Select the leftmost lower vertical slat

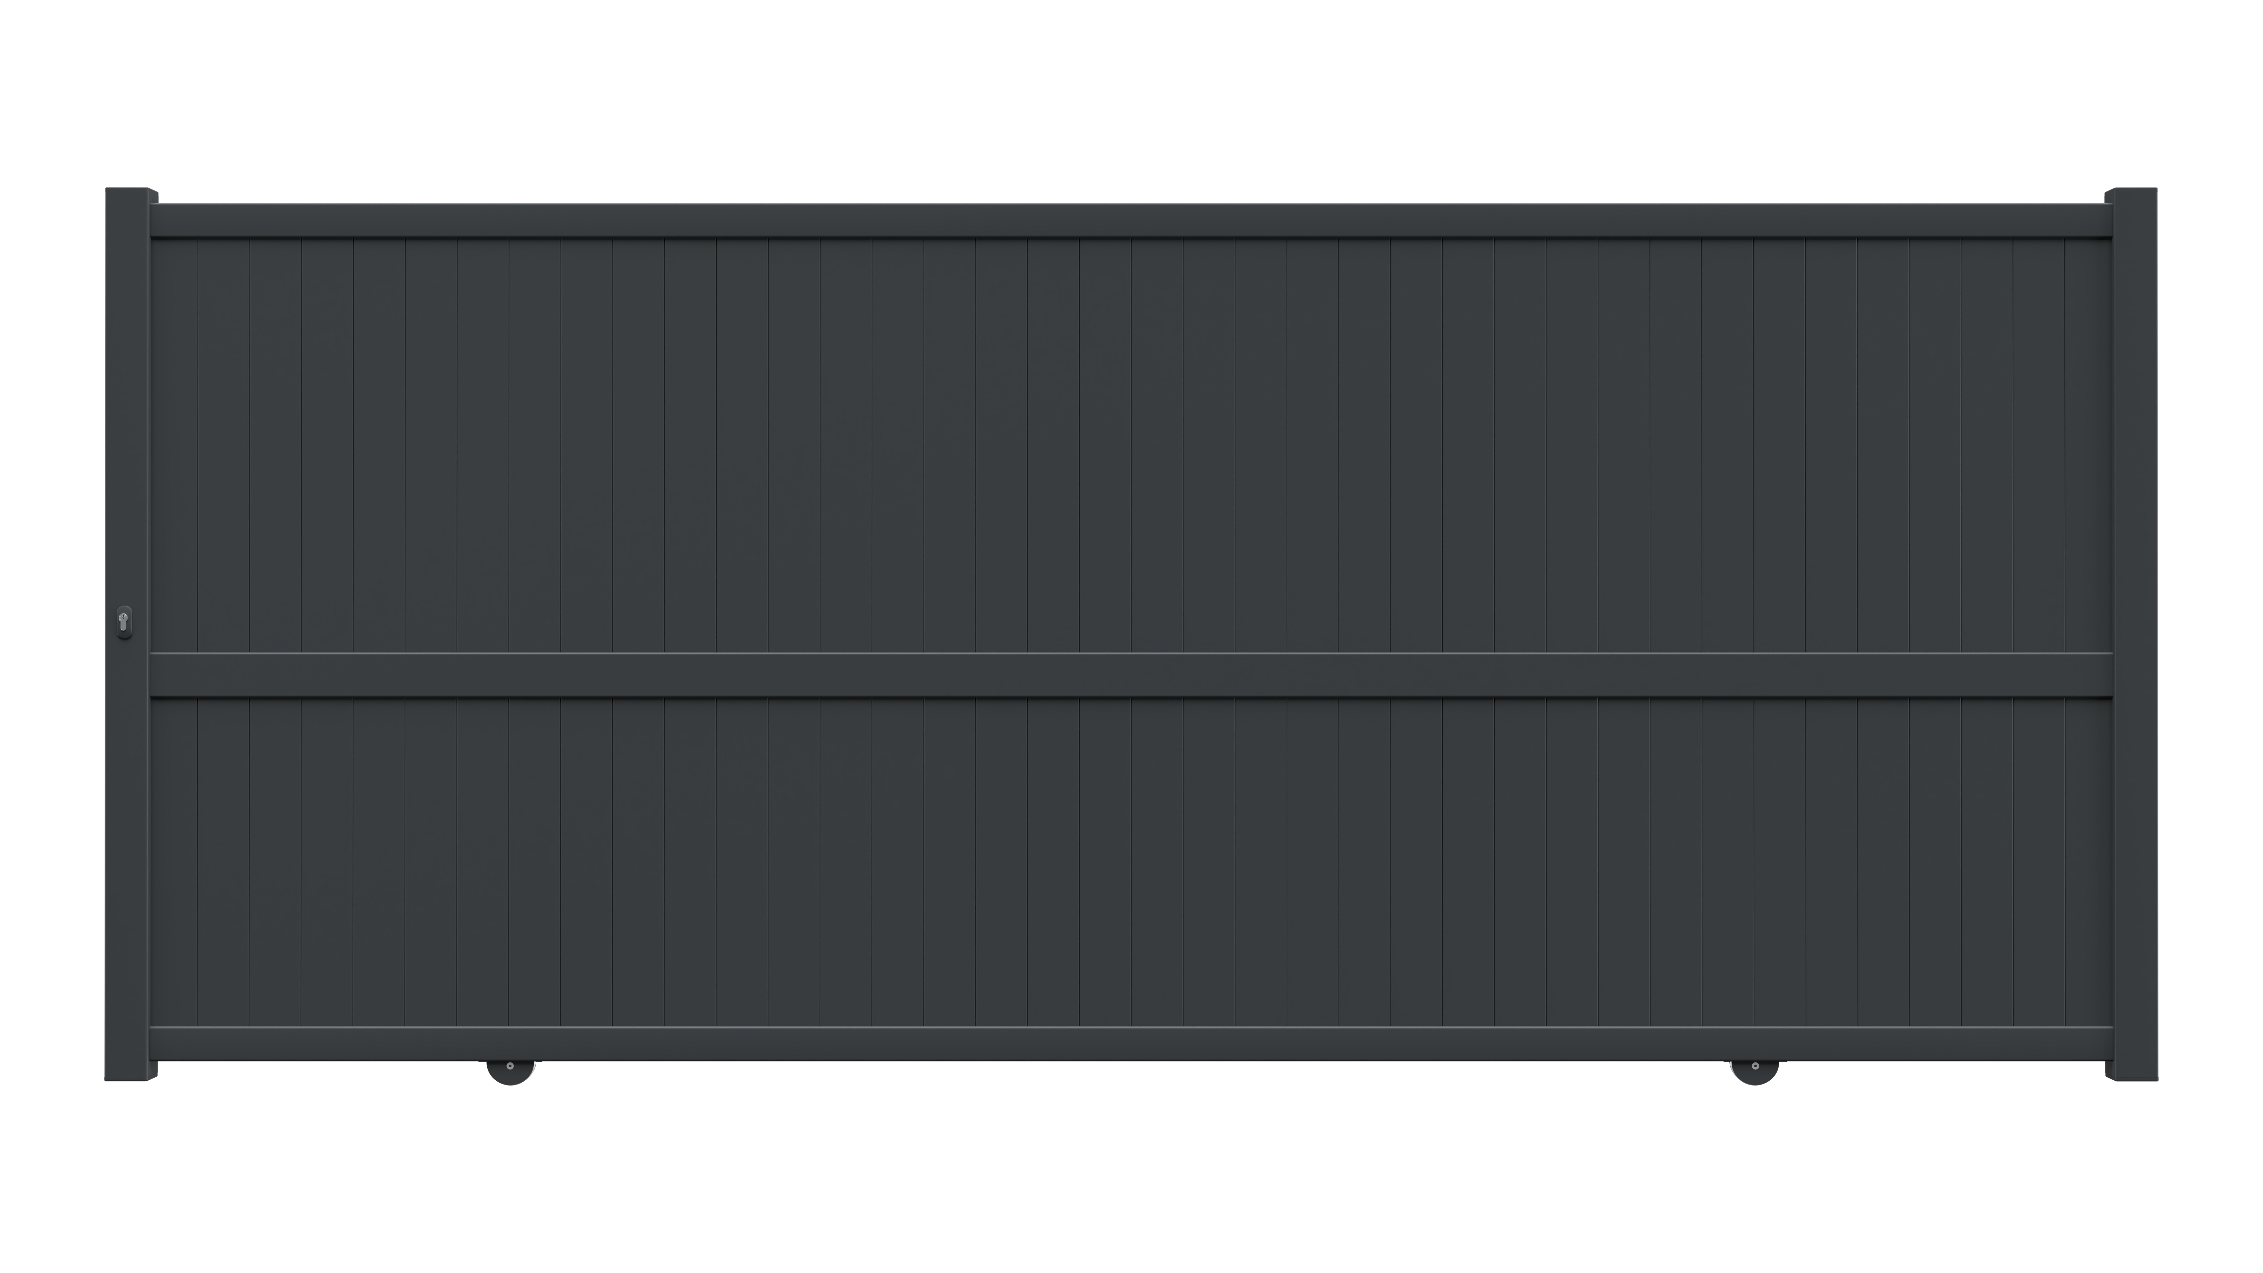tap(174, 862)
